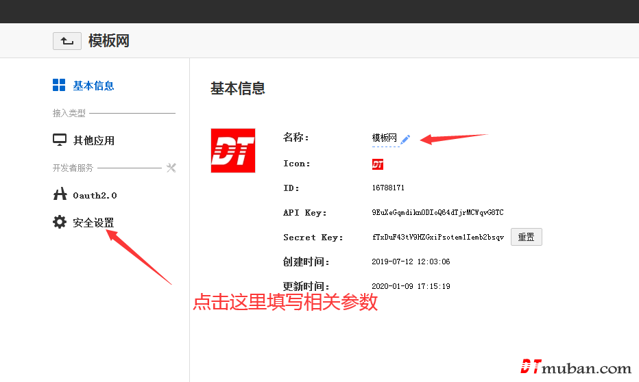Click the 模板网 title in the header

[109, 41]
